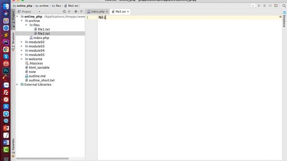Image resolution: width=287 pixels, height=161 pixels.
Task: Open App Store from the dock
Action: [x=6, y=106]
